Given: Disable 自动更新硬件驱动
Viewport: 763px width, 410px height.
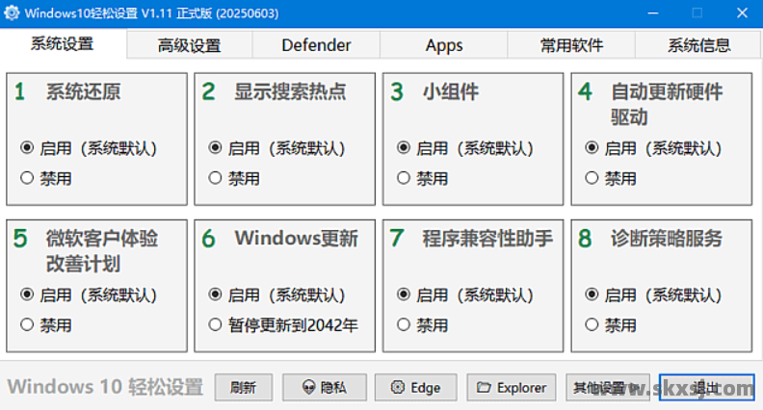Looking at the screenshot, I should (592, 178).
